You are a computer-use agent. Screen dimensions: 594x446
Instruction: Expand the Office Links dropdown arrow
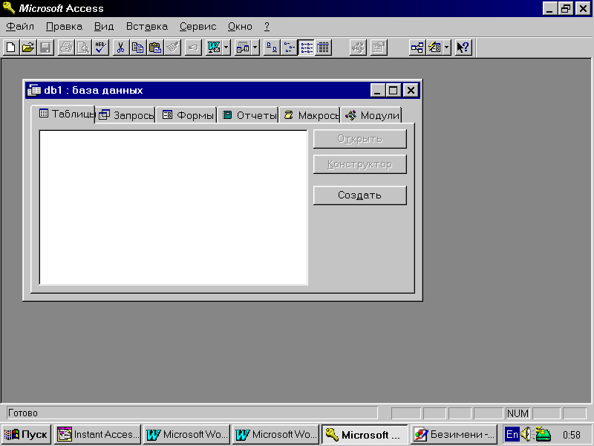pyautogui.click(x=226, y=48)
